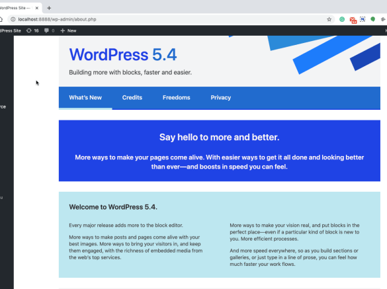Click the updates icon showing 16
387x289 pixels.
[x=32, y=30]
